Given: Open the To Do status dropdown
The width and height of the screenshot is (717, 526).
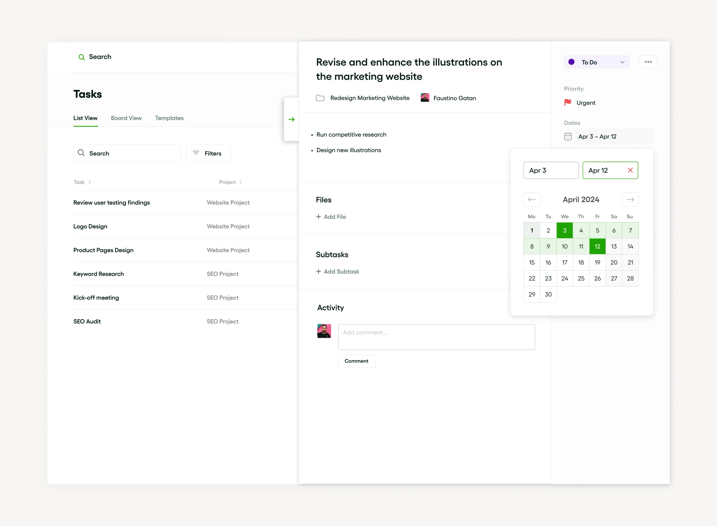Looking at the screenshot, I should pyautogui.click(x=596, y=62).
